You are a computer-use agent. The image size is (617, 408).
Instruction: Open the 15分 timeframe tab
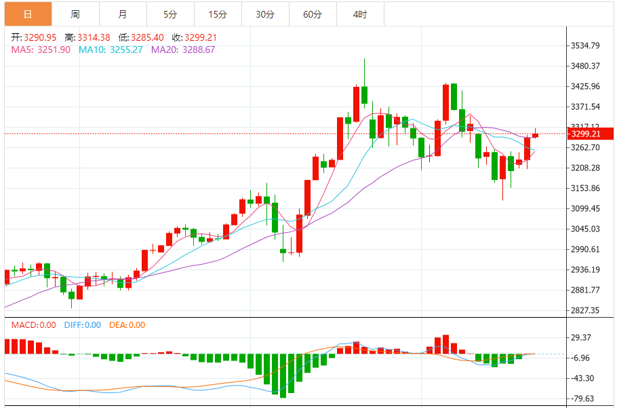tap(218, 14)
